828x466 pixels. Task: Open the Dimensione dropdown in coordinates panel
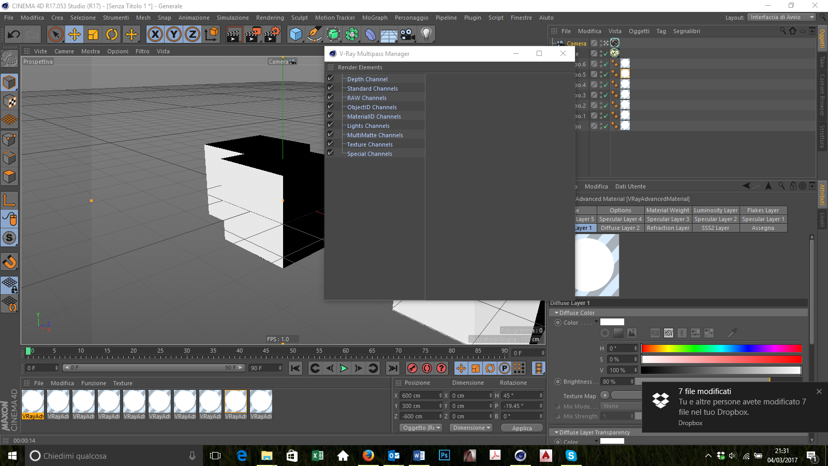[x=472, y=428]
